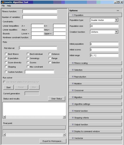Open the File menu

pyautogui.click(x=3, y=6)
